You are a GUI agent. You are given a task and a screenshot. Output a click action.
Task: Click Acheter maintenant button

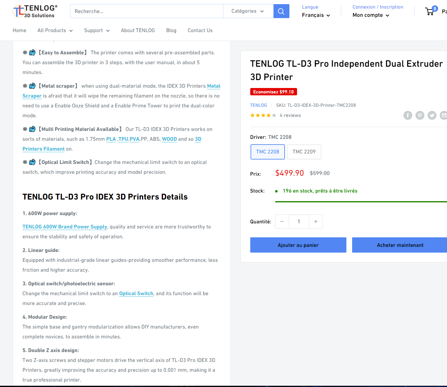click(x=400, y=245)
